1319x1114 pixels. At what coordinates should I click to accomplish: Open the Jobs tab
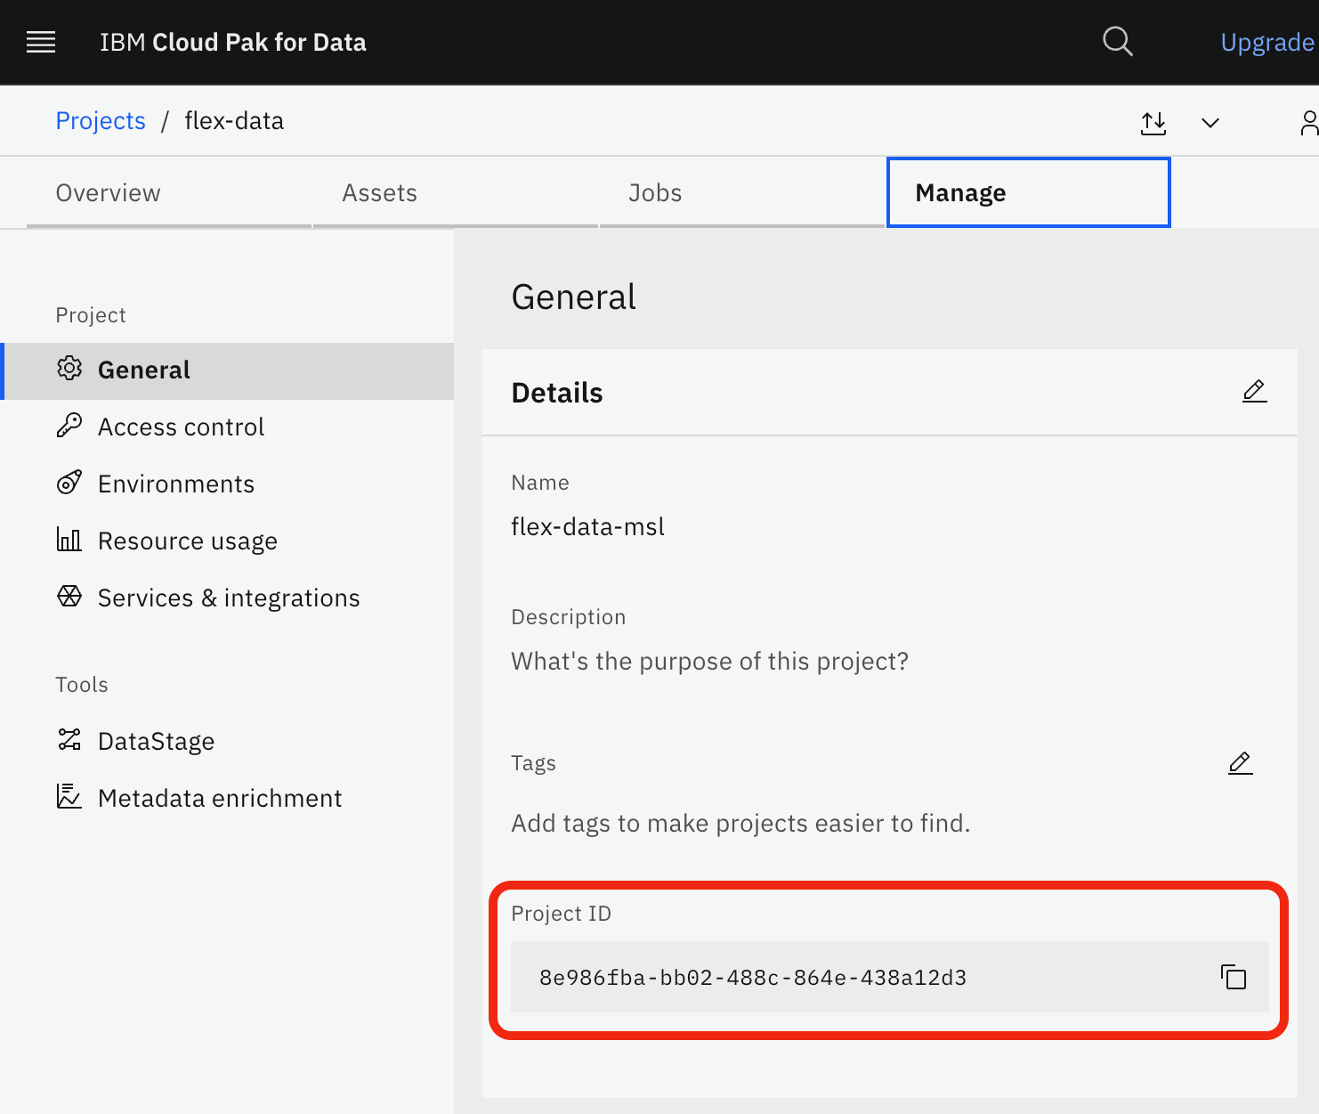[655, 192]
